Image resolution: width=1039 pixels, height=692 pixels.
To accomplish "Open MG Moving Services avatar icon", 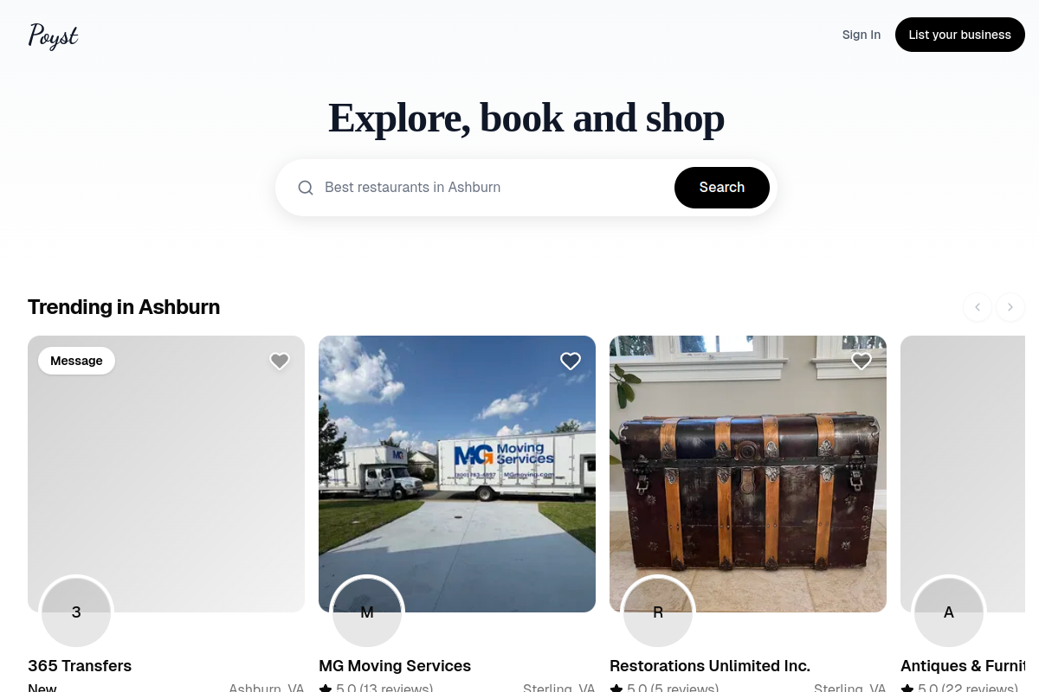I will [367, 612].
